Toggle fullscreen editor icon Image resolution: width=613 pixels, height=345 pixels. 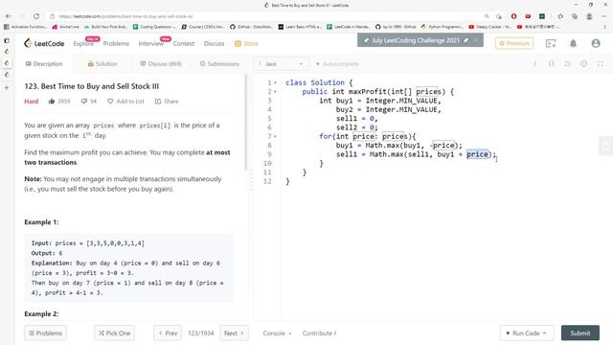click(x=601, y=64)
